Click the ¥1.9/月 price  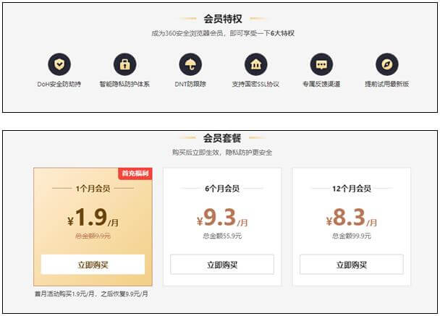coord(93,218)
